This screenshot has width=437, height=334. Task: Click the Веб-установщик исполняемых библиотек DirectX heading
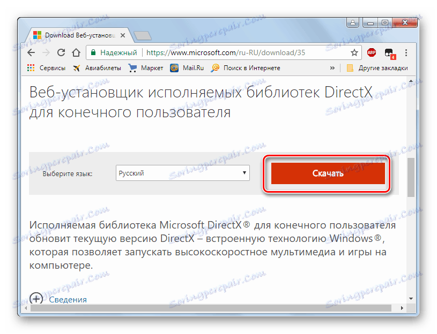[x=201, y=102]
